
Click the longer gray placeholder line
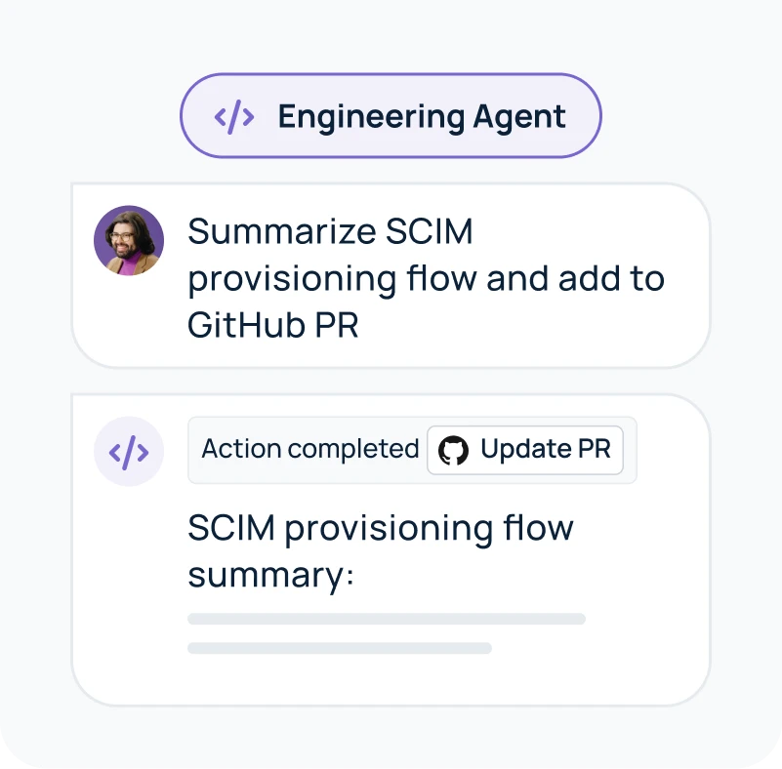click(386, 619)
